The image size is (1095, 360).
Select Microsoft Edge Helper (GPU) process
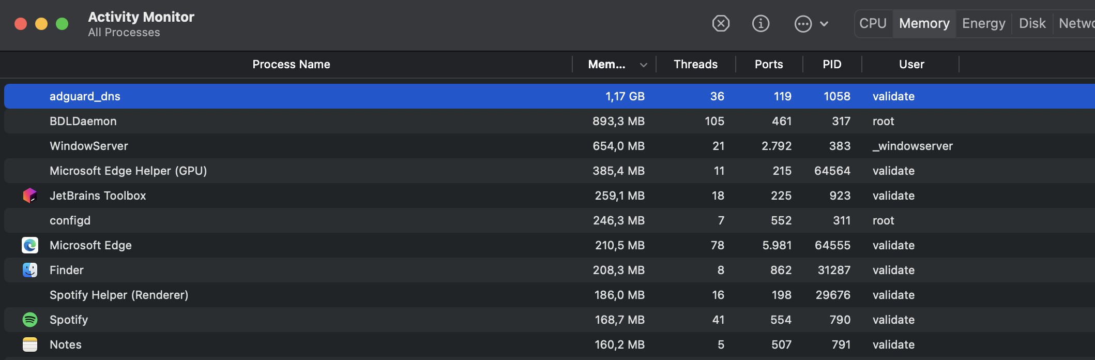(x=128, y=171)
